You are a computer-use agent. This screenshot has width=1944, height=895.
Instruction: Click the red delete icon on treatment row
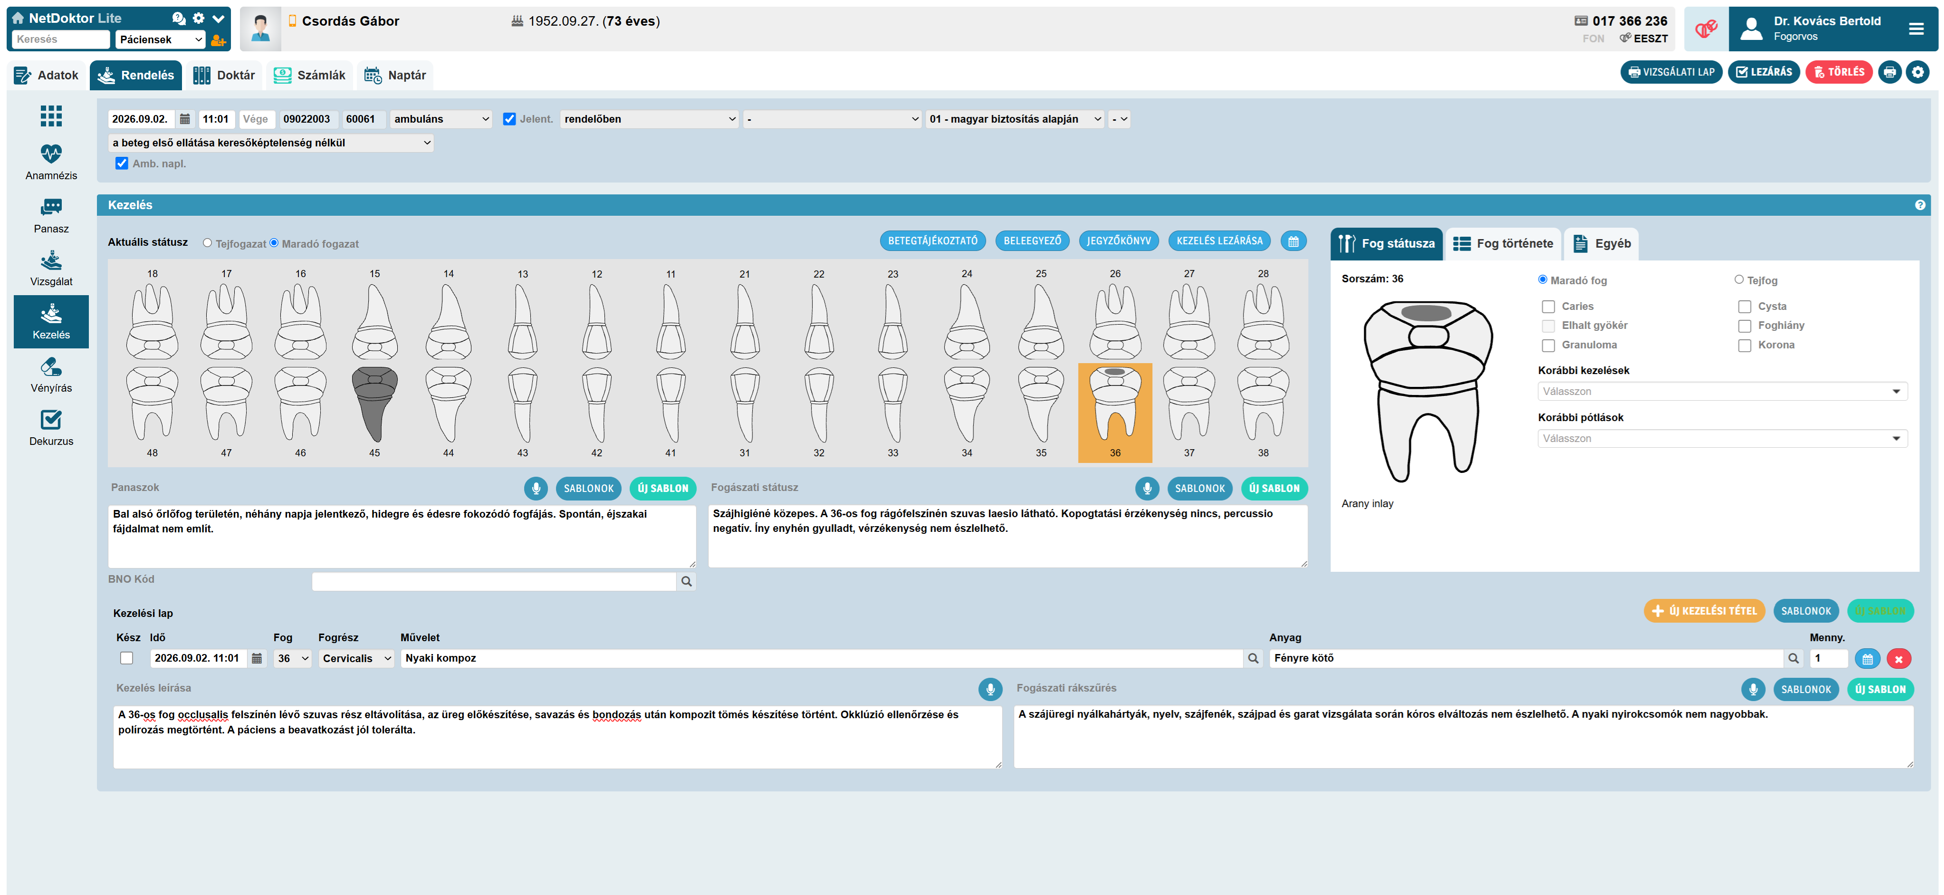point(1899,659)
